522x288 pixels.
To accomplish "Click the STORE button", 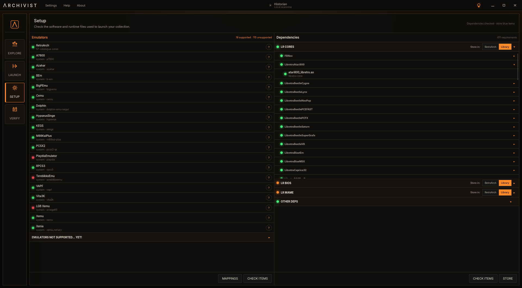I will click(x=508, y=278).
